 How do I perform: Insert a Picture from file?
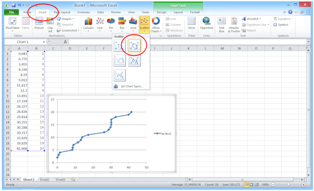39,23
